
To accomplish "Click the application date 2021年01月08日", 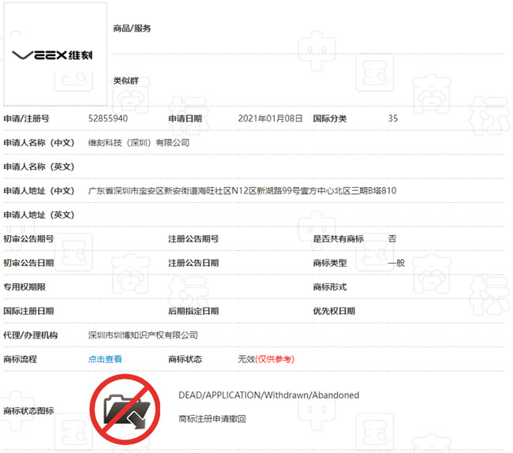I will click(270, 118).
